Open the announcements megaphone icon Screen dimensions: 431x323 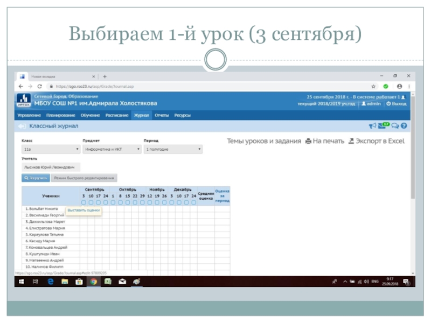coord(372,126)
